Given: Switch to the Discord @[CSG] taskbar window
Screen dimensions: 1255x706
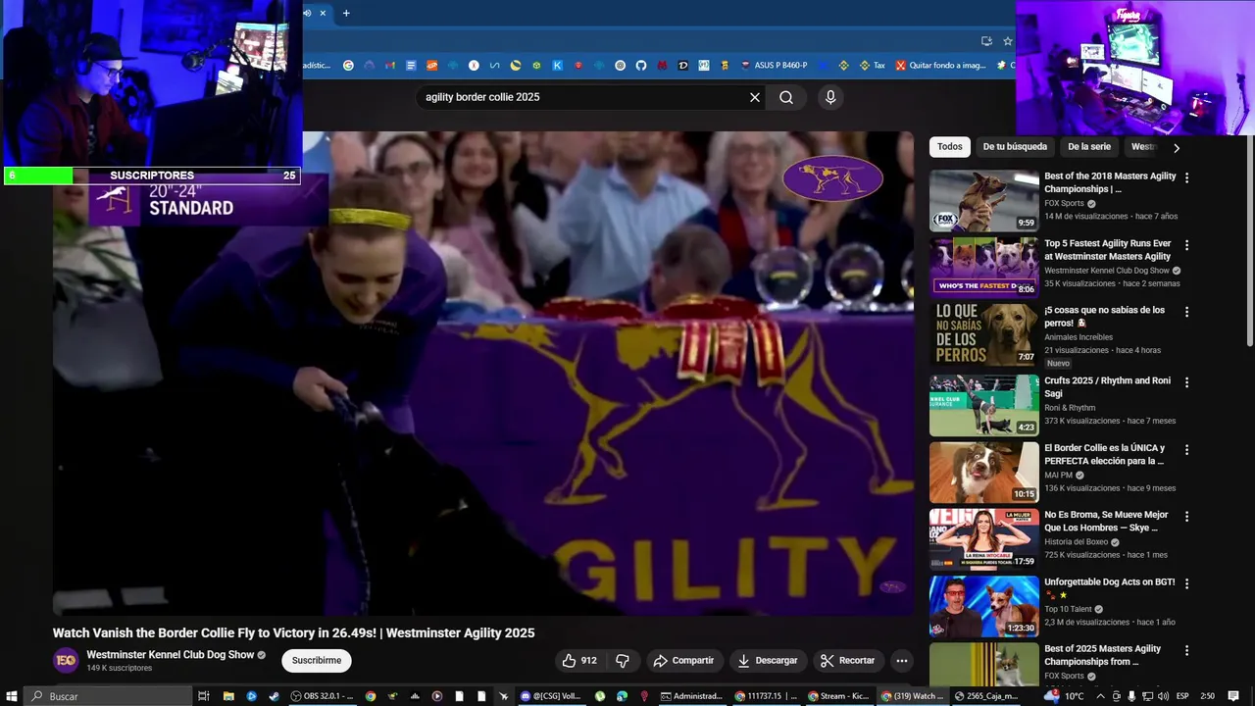Looking at the screenshot, I should 551,696.
